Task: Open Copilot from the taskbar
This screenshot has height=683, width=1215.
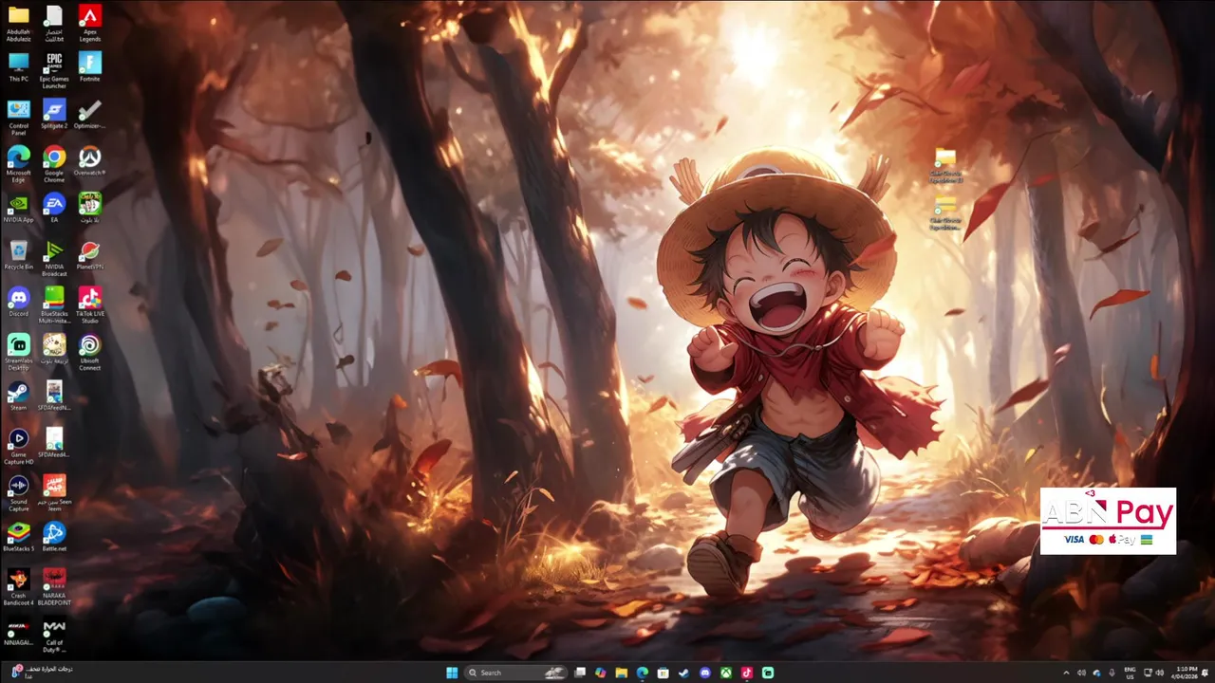Action: pyautogui.click(x=601, y=673)
